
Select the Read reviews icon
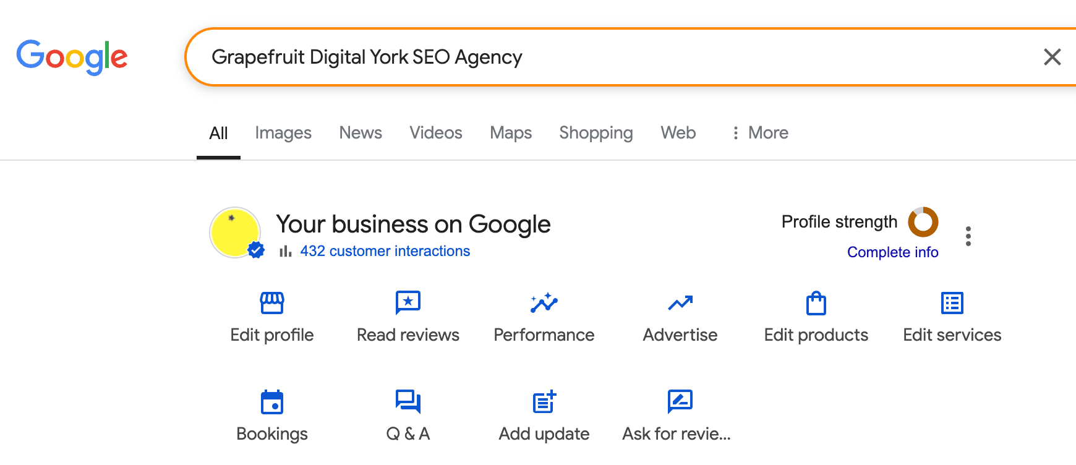click(408, 317)
